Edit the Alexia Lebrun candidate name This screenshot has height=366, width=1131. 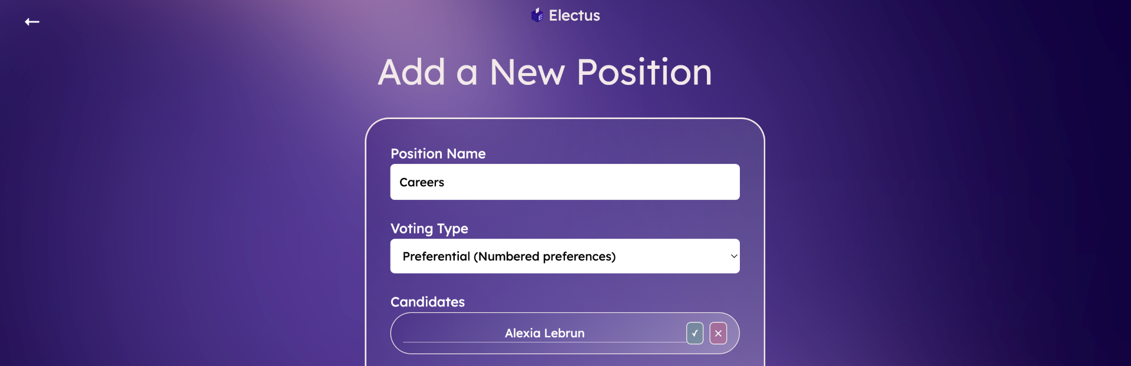(544, 333)
